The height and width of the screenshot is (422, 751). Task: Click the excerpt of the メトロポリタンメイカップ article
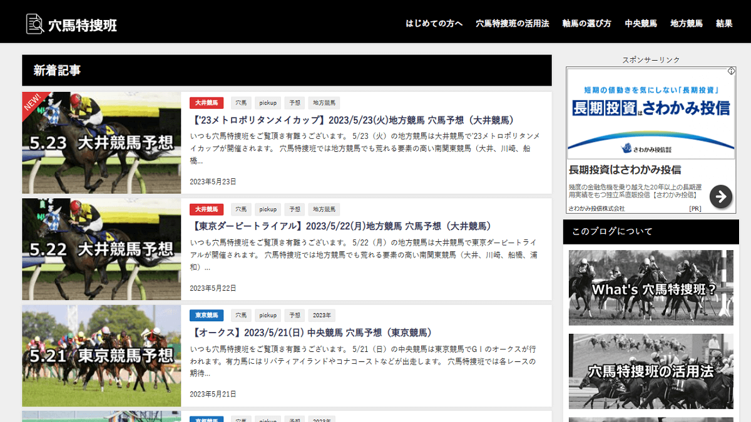365,148
